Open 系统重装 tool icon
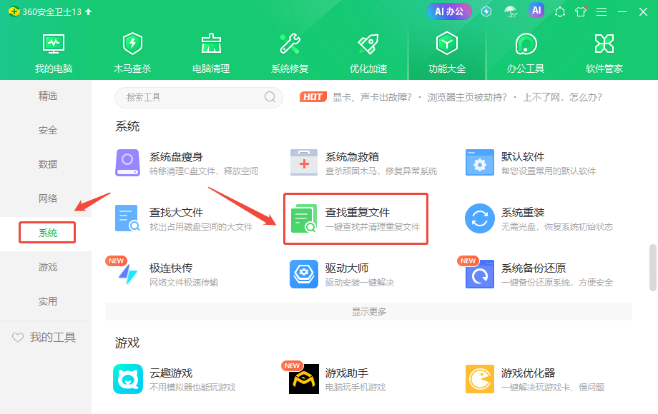Image resolution: width=658 pixels, height=414 pixels. click(480, 218)
